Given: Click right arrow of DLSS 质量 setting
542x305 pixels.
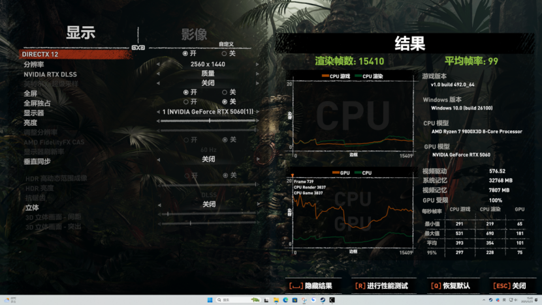Looking at the screenshot, I should pos(257,74).
